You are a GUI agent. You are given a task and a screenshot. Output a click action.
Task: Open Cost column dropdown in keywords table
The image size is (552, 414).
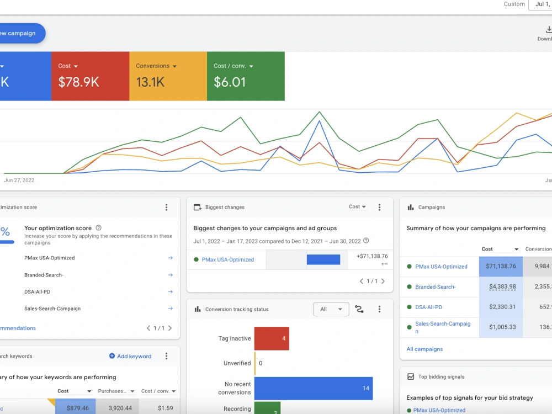(75, 391)
